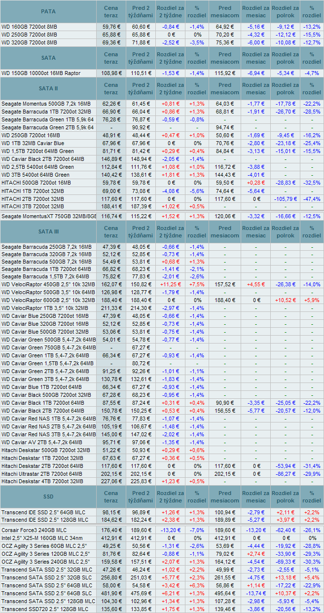The image size is (324, 613).
Task: Click the red percentage '+5,9%'
Action: (311, 300)
